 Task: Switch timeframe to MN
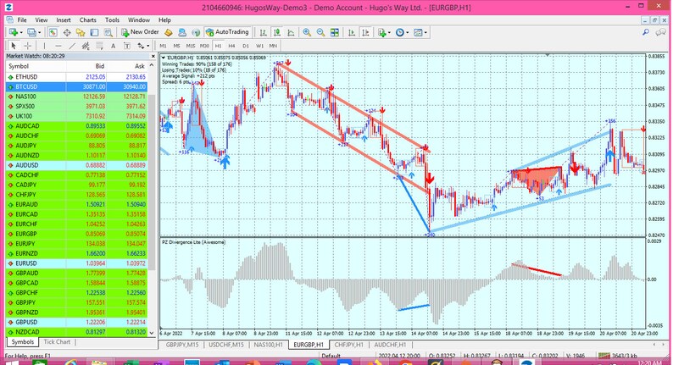[273, 46]
